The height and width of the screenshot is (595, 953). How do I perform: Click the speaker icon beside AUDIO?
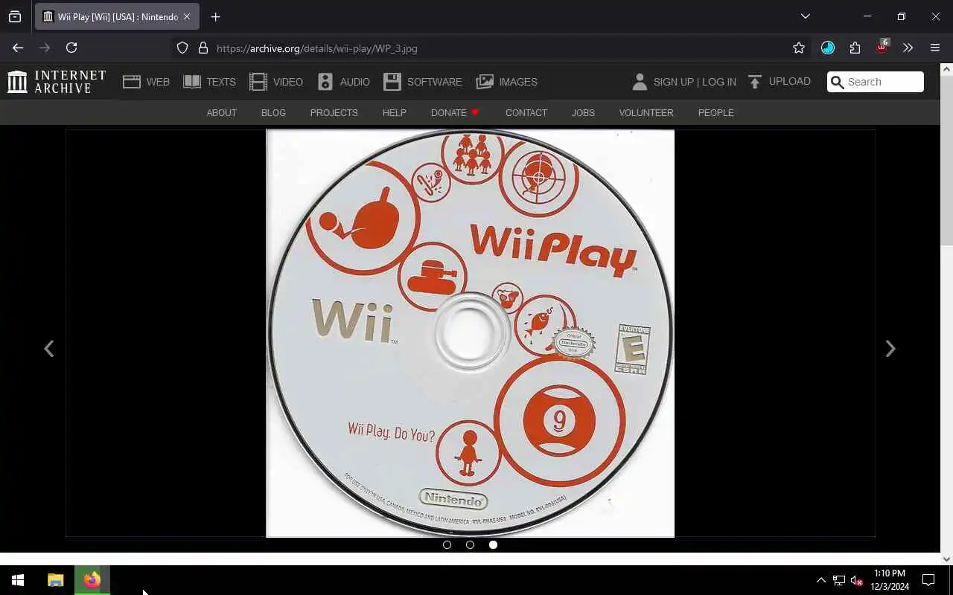[325, 82]
